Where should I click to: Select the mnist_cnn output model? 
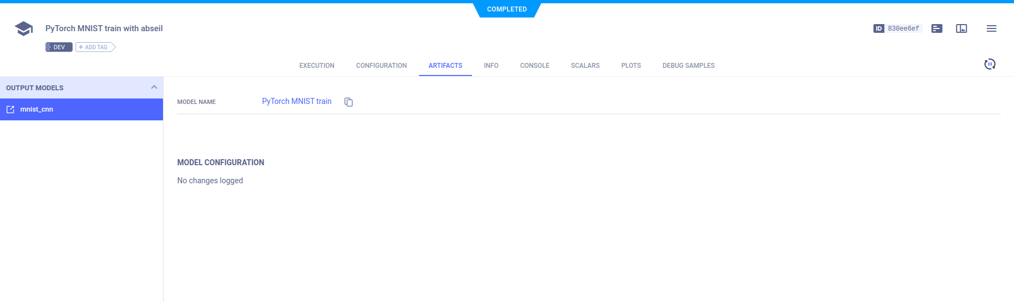37,109
